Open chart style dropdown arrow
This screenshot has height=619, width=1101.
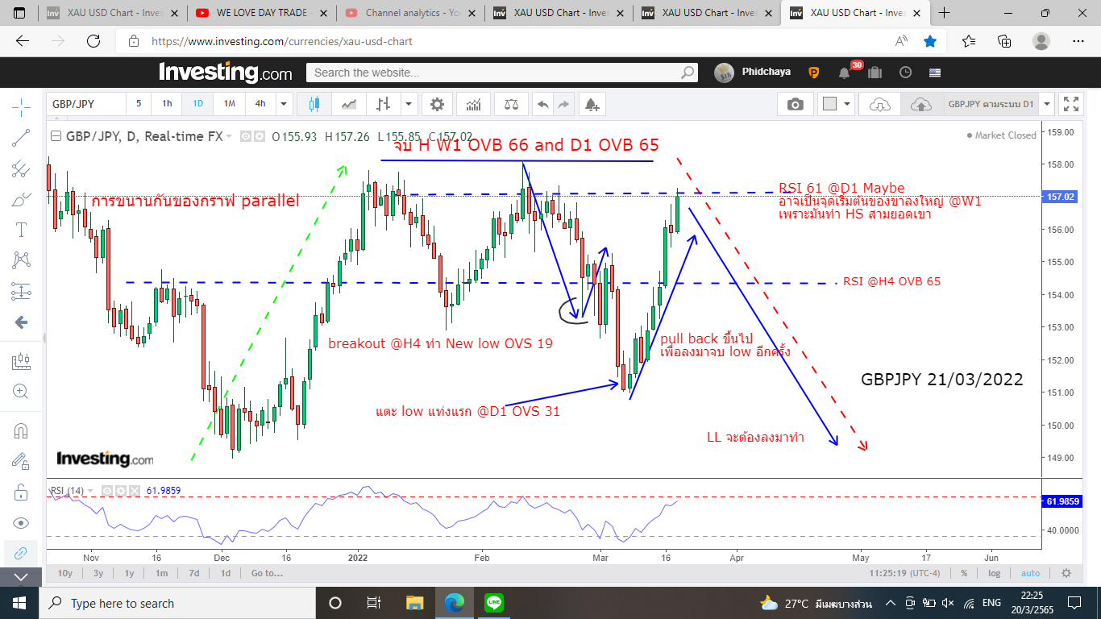[409, 104]
